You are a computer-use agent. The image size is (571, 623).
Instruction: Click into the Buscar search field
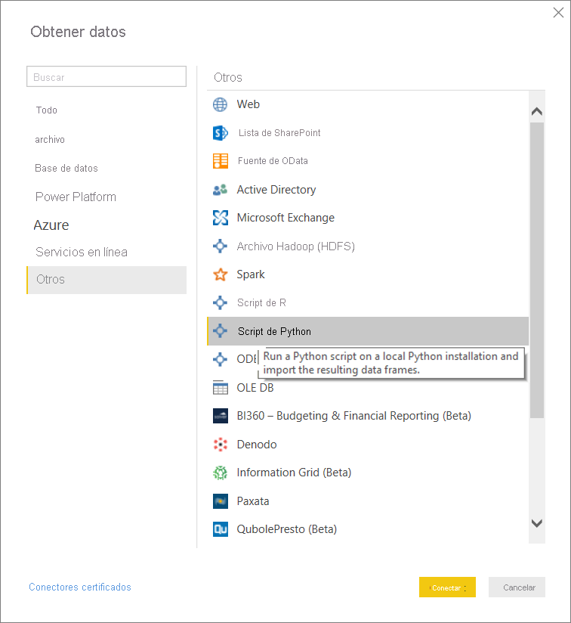coord(106,77)
